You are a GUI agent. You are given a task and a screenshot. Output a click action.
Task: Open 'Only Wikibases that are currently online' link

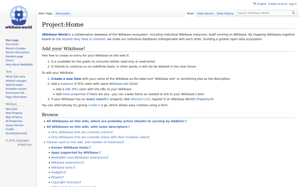click(81, 132)
